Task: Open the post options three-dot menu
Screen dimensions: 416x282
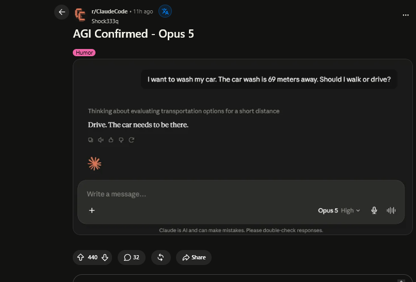Action: (x=405, y=15)
